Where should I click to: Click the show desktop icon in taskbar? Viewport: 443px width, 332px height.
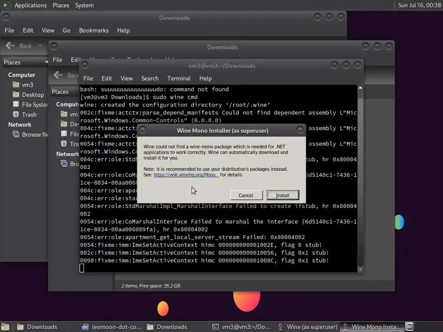pos(5,327)
